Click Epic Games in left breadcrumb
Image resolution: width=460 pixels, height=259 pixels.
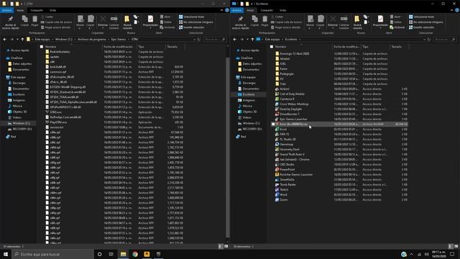119,39
